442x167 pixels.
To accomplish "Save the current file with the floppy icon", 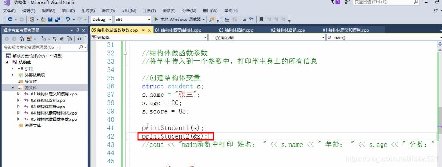I will point(51,20).
